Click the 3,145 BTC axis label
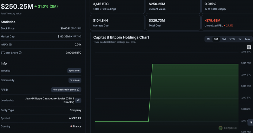 (x=246, y=63)
